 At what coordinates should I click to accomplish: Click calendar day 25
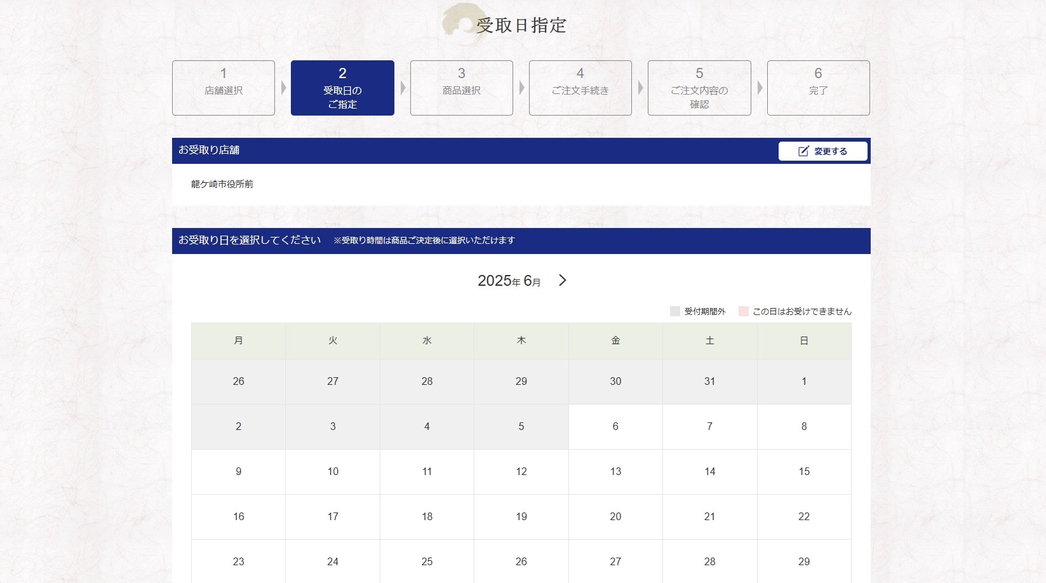pos(427,561)
